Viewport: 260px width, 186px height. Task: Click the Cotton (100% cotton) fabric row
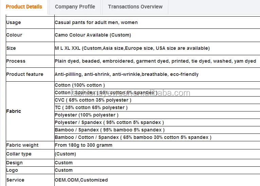tap(80, 85)
